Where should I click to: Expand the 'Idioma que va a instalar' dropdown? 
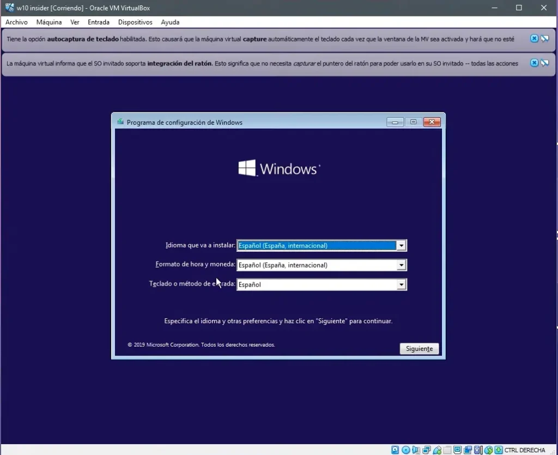pyautogui.click(x=401, y=245)
